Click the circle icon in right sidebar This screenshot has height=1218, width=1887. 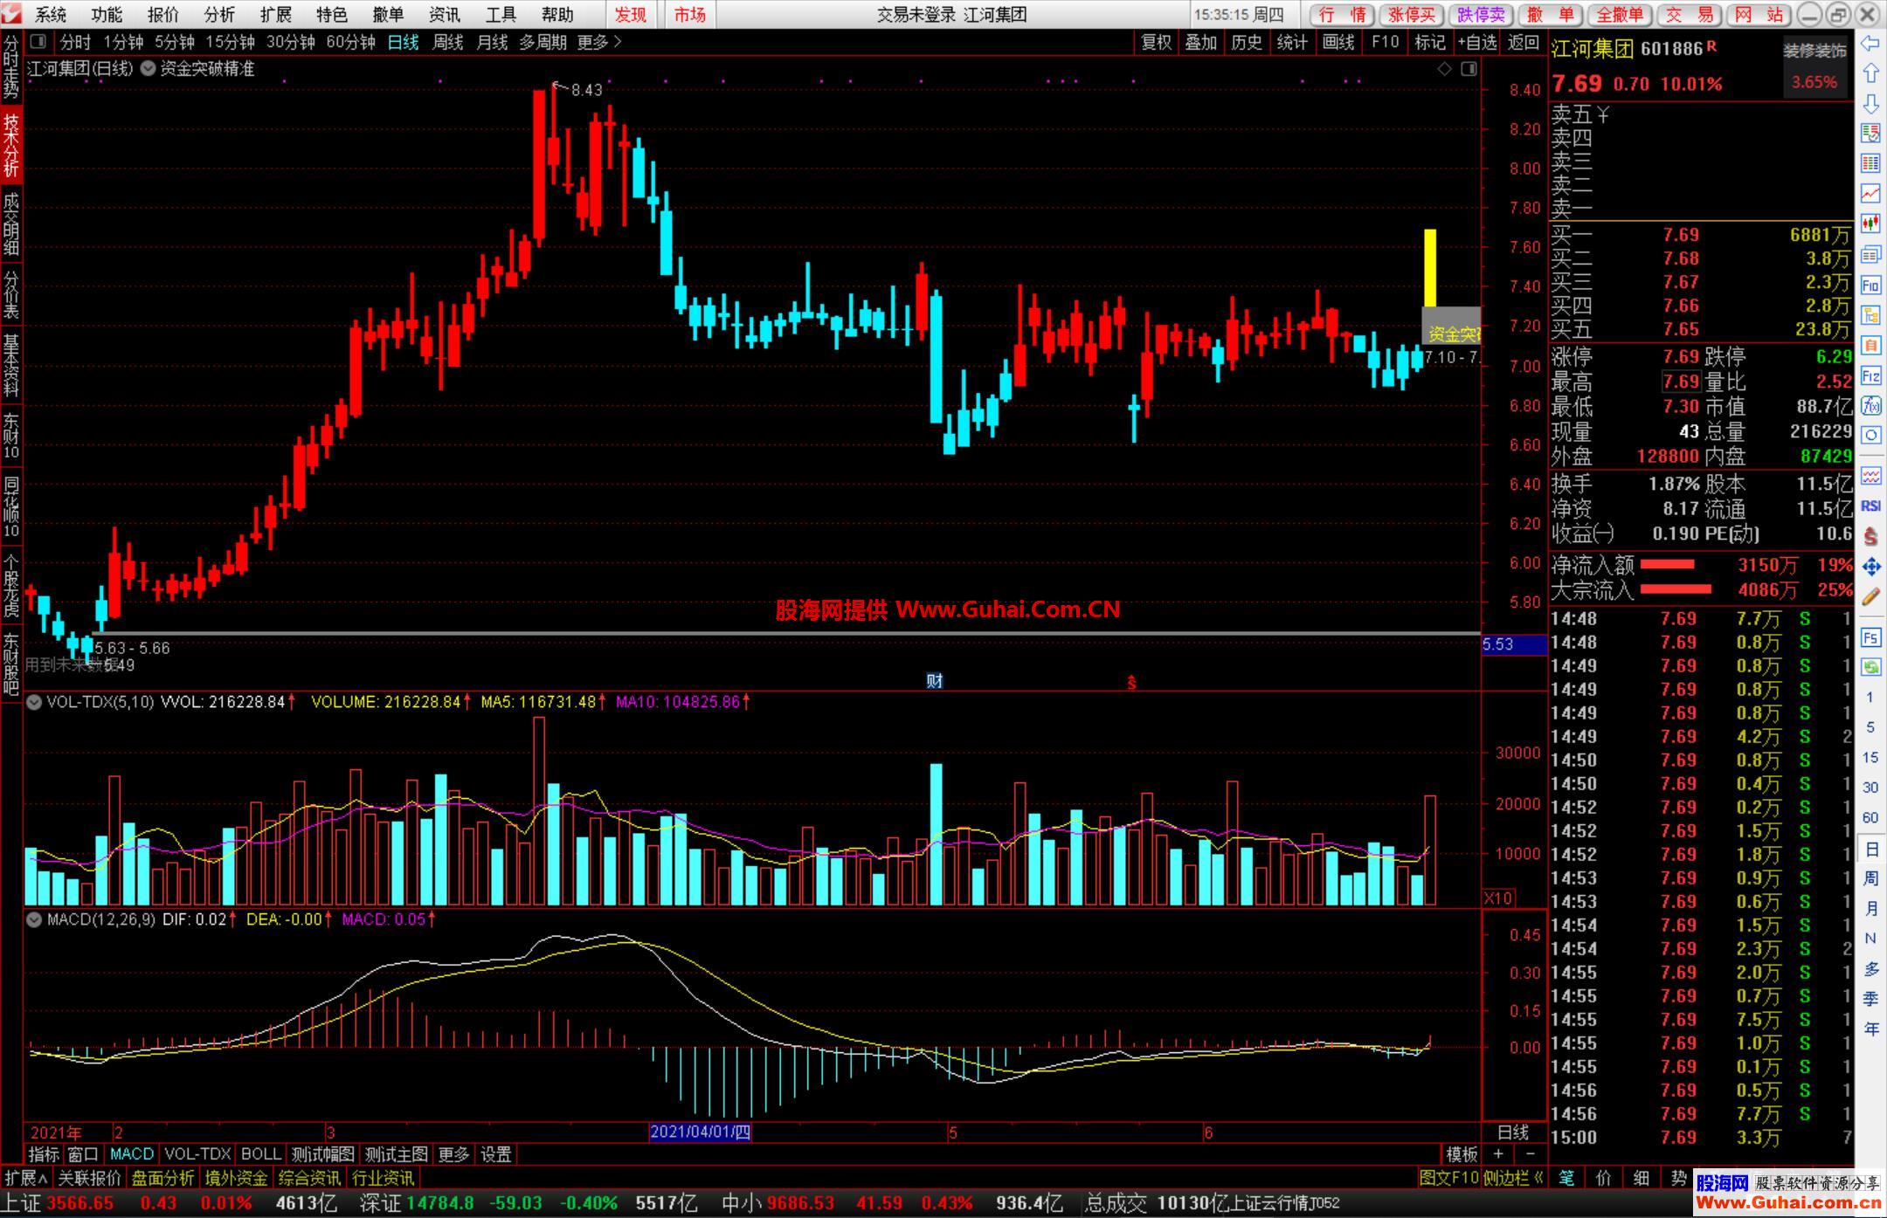(1870, 435)
